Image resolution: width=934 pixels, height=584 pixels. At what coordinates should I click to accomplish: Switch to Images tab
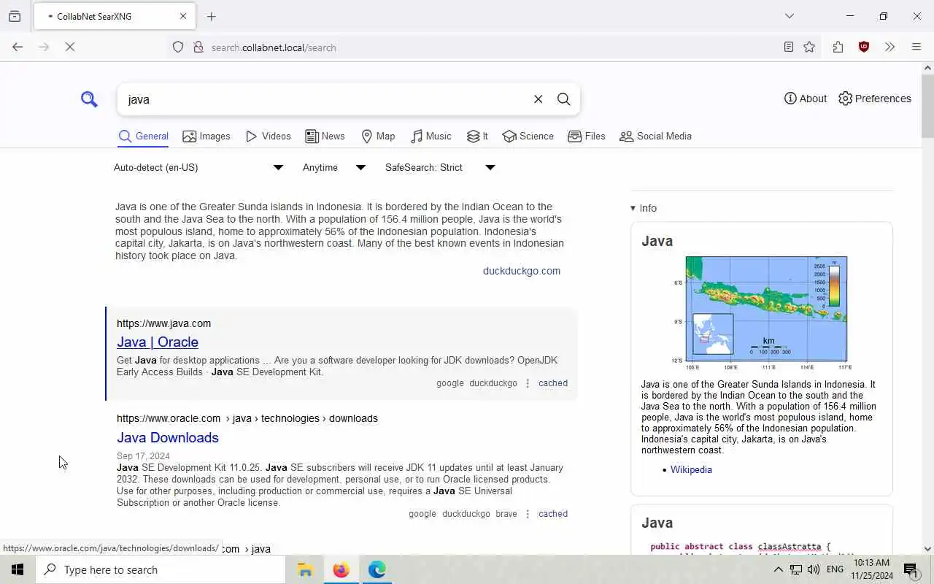[207, 137]
